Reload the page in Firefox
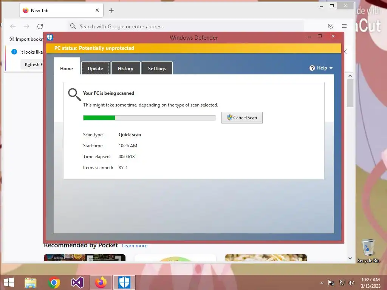387x290 pixels. click(x=40, y=26)
